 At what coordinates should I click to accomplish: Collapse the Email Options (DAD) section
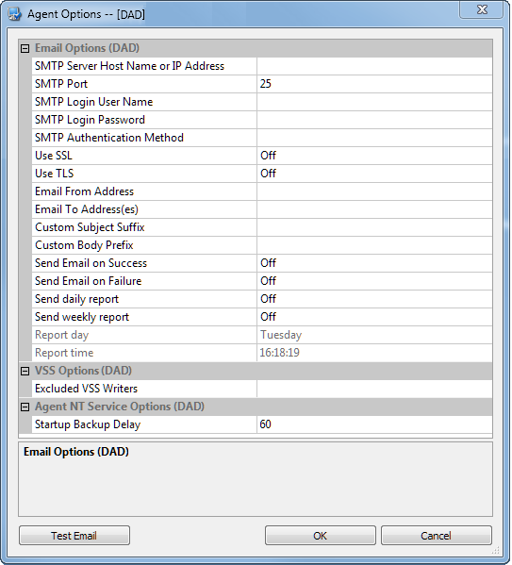(x=25, y=48)
